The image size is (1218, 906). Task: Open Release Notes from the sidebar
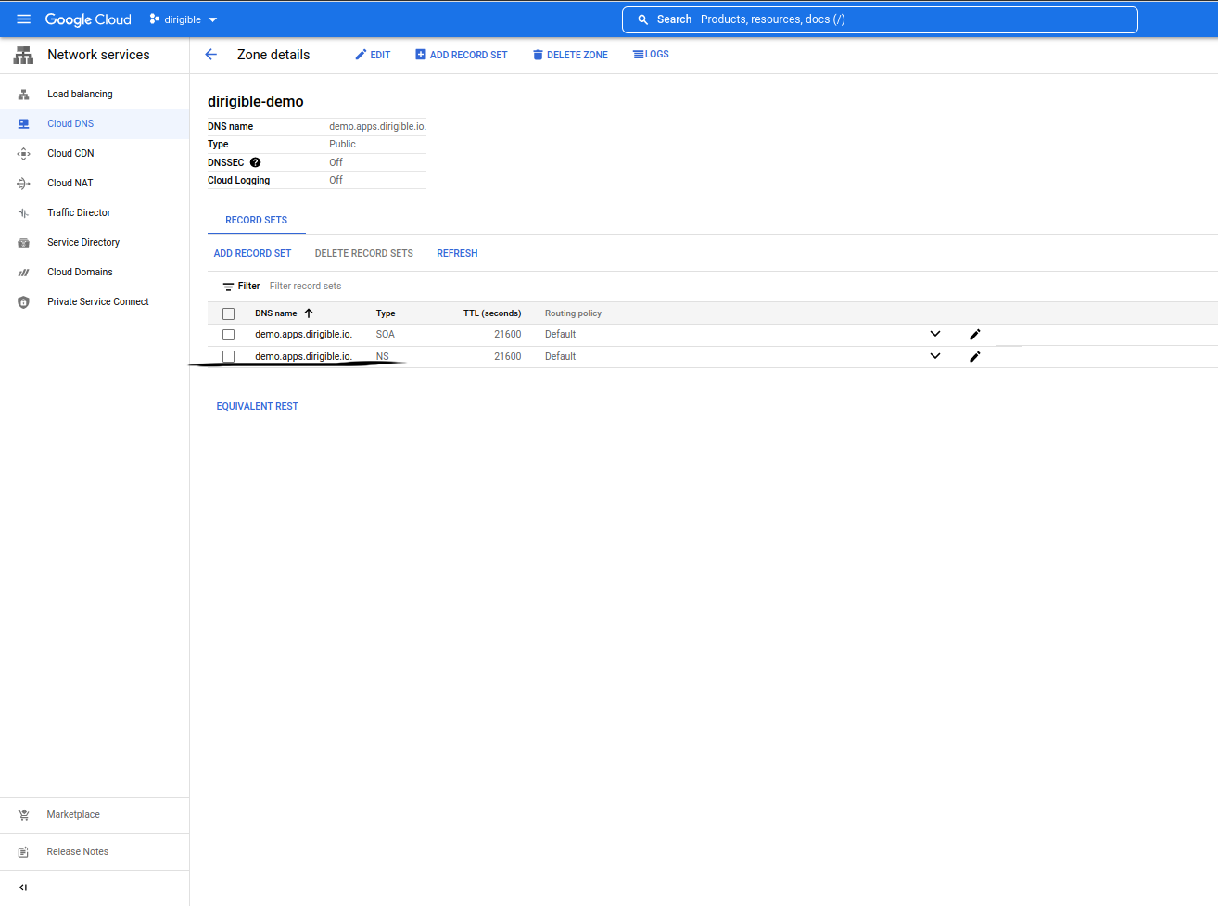point(77,852)
